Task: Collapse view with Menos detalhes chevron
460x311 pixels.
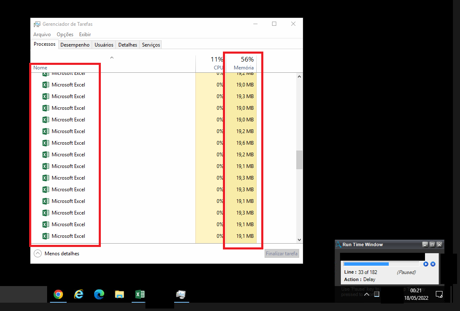Action: point(37,254)
